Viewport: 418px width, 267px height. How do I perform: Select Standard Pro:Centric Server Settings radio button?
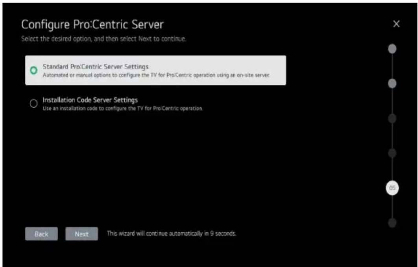click(x=33, y=70)
